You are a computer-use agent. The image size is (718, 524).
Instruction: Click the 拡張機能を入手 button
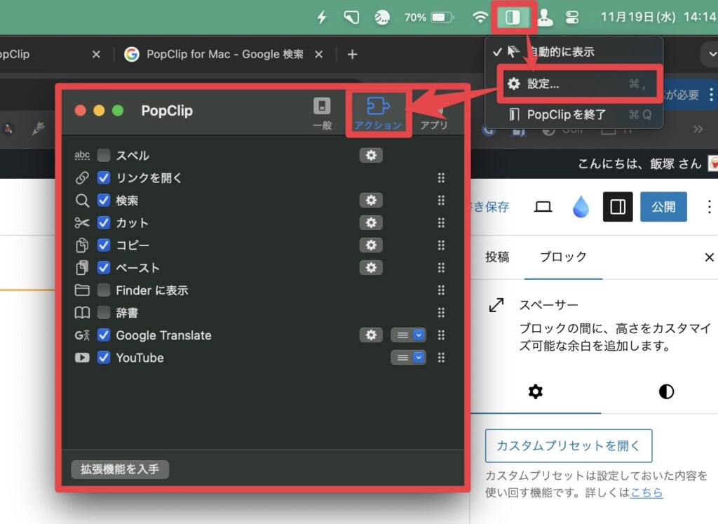tap(120, 469)
